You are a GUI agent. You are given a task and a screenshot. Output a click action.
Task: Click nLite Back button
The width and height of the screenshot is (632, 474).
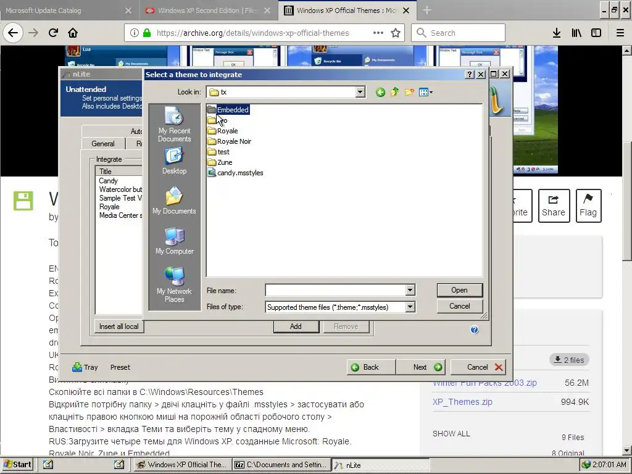tap(371, 367)
